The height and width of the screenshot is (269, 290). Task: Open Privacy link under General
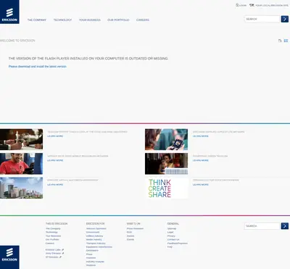point(171,236)
